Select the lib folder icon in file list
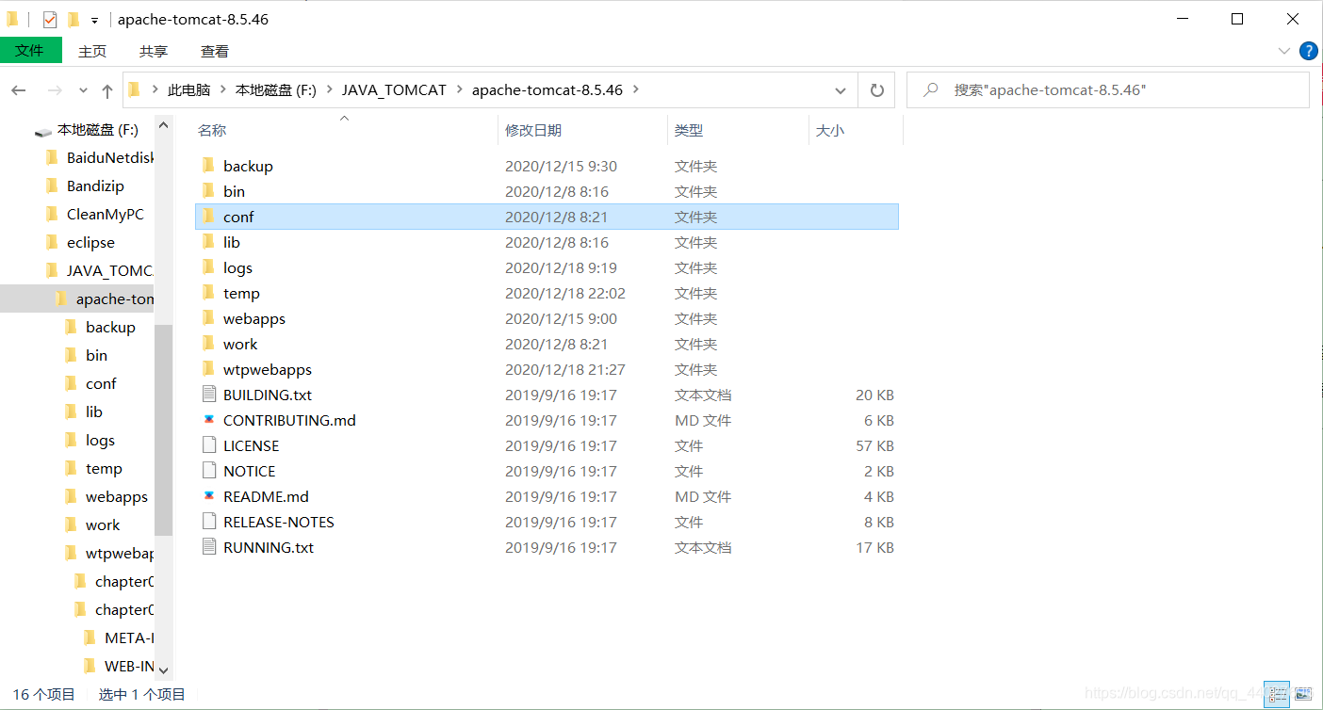 (209, 242)
